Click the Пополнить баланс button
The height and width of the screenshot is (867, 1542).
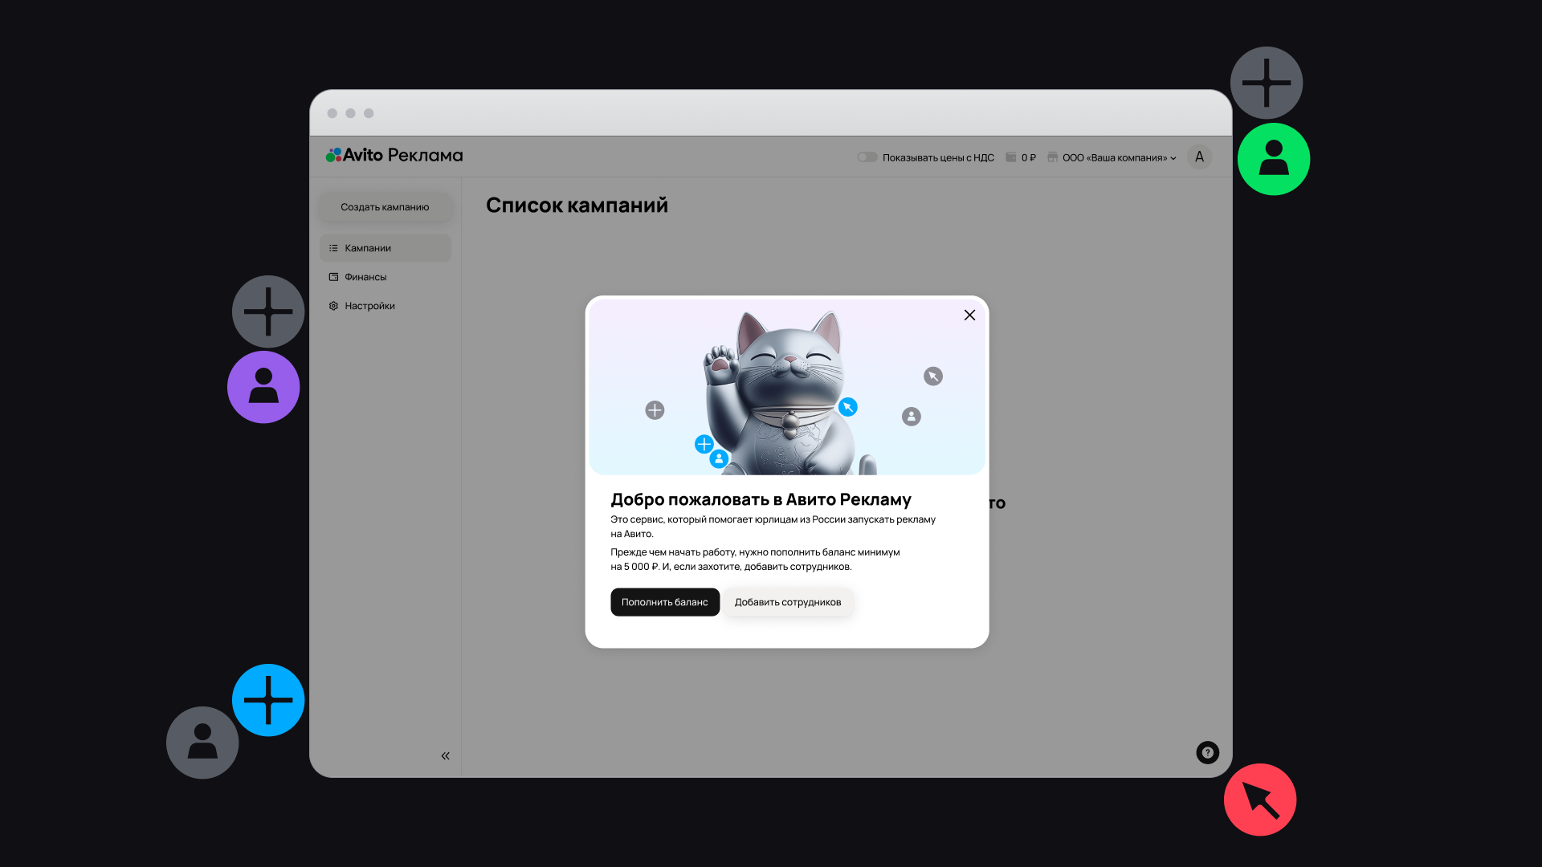tap(664, 602)
